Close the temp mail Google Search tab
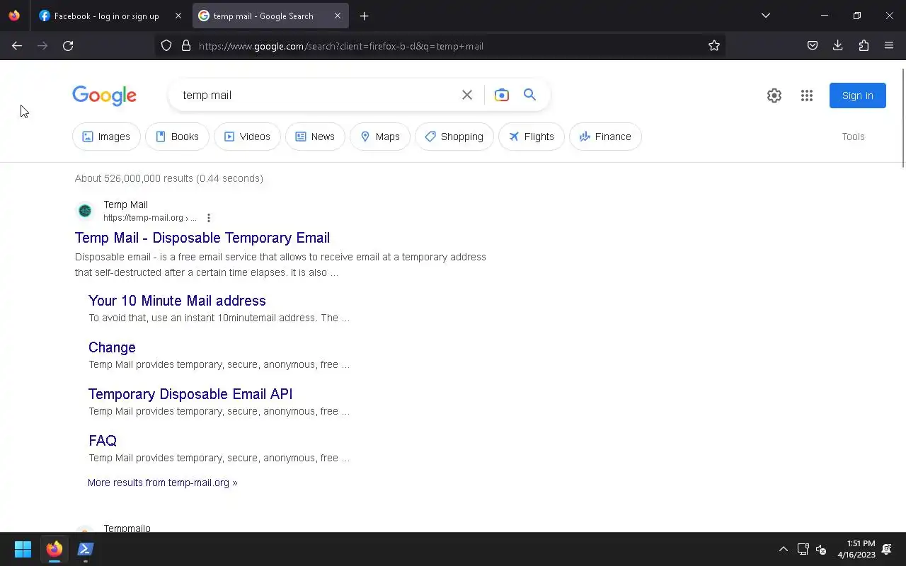The width and height of the screenshot is (906, 566). [x=338, y=16]
